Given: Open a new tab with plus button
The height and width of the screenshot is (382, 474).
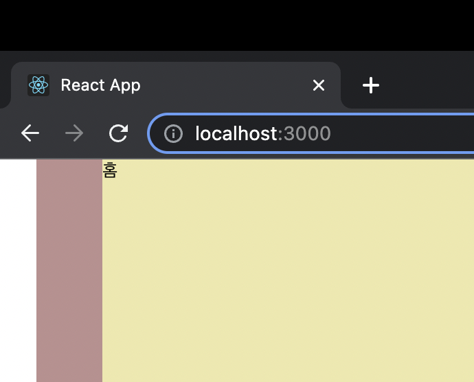Looking at the screenshot, I should coord(371,85).
